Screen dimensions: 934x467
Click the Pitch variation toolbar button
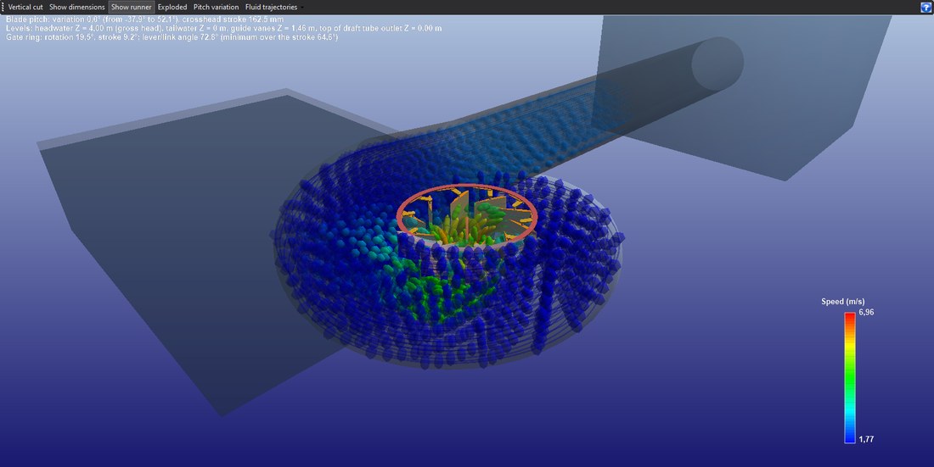click(217, 7)
